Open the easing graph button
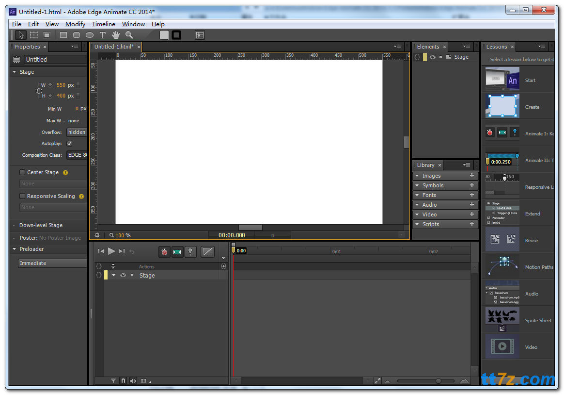This screenshot has height=395, width=564. click(x=207, y=252)
